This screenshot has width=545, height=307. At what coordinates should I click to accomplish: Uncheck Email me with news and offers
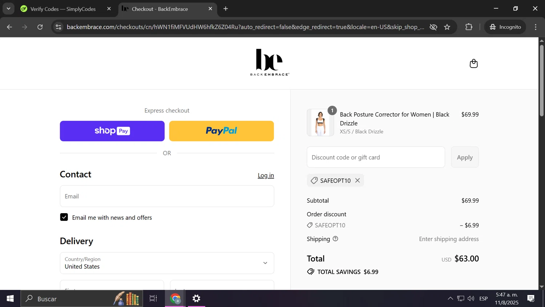coord(64,217)
